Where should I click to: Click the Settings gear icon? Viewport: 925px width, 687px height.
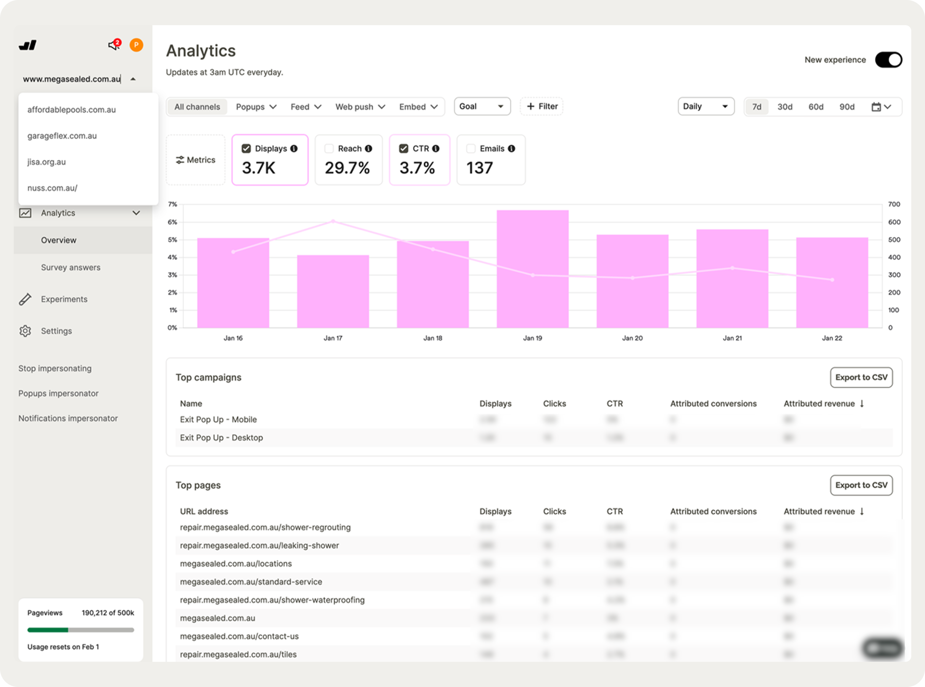[25, 331]
